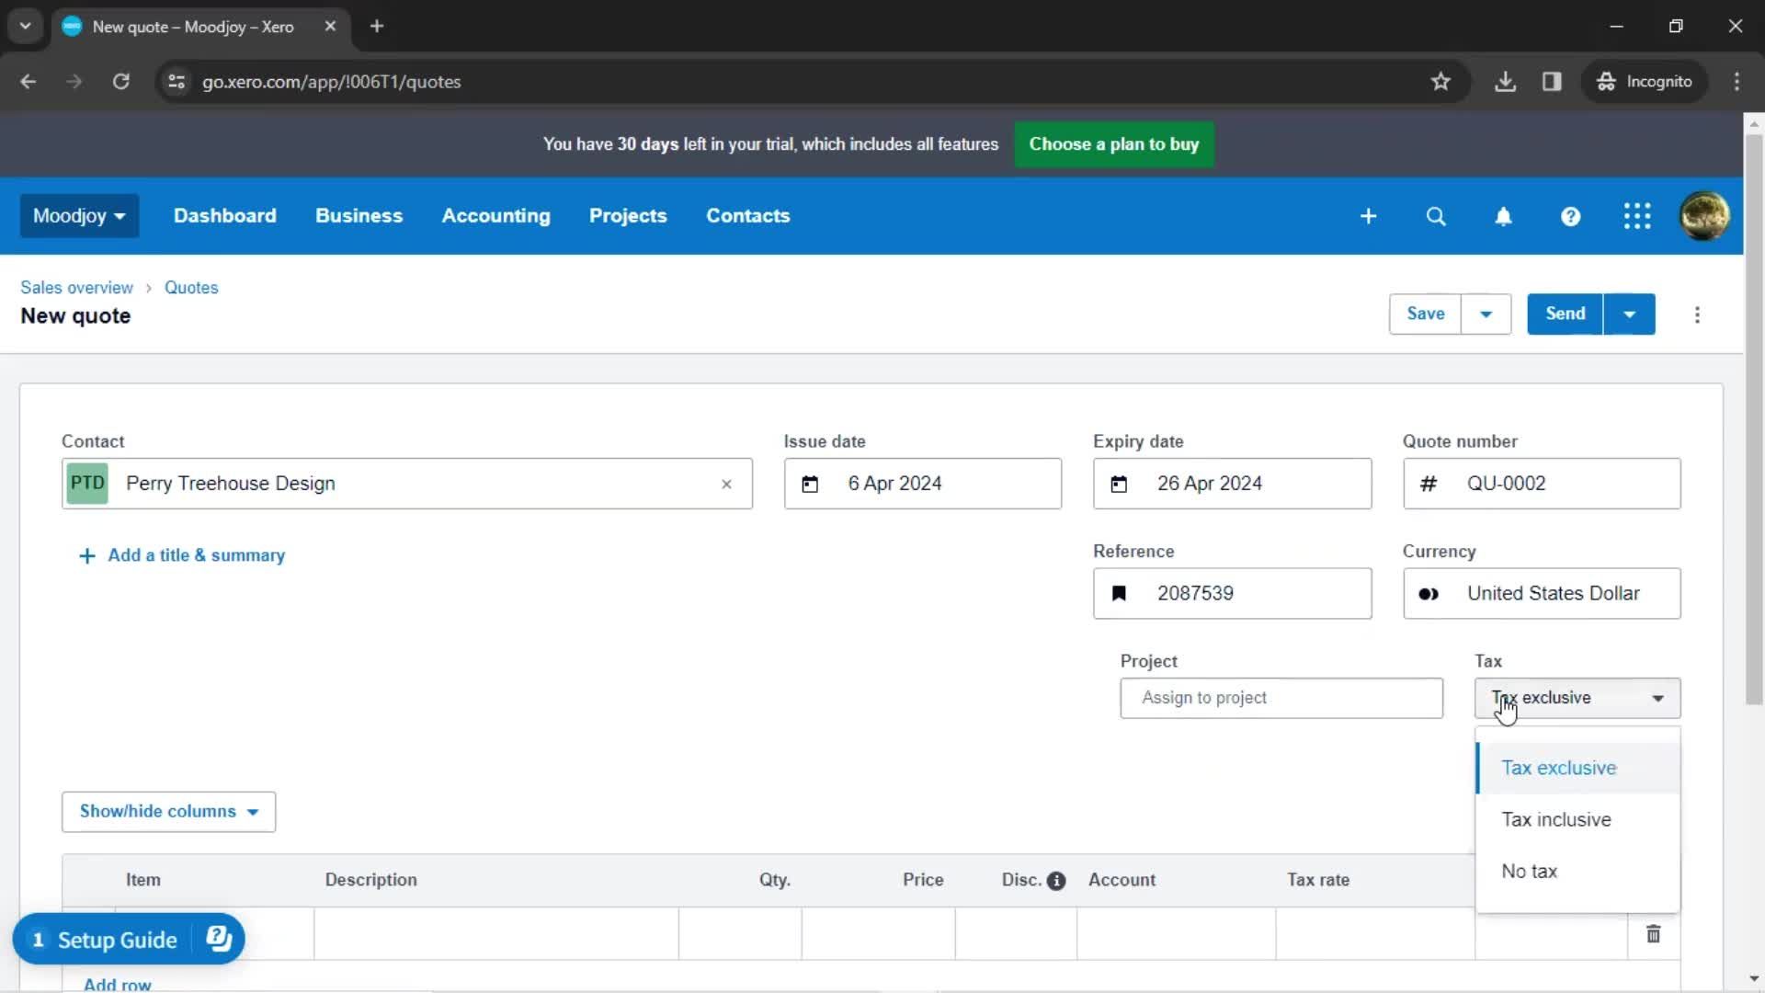The width and height of the screenshot is (1765, 993).
Task: Open notifications bell icon
Action: coord(1503,216)
